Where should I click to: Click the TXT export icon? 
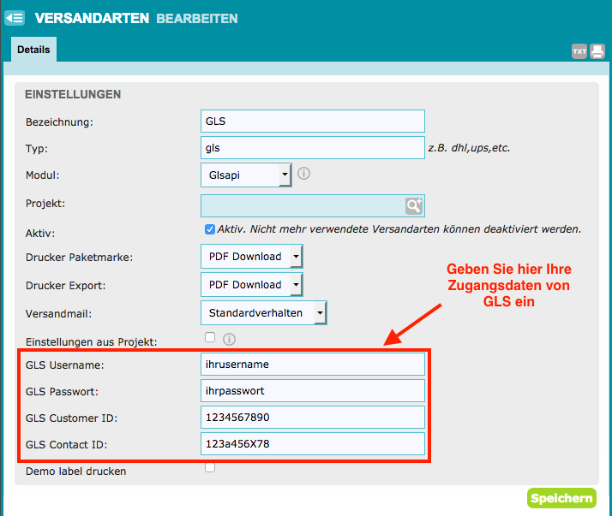[x=579, y=51]
